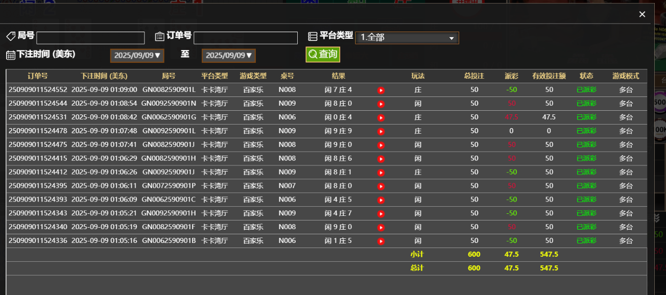Click the 已派彩 status on the first row
This screenshot has height=295, width=666.
[x=586, y=89]
